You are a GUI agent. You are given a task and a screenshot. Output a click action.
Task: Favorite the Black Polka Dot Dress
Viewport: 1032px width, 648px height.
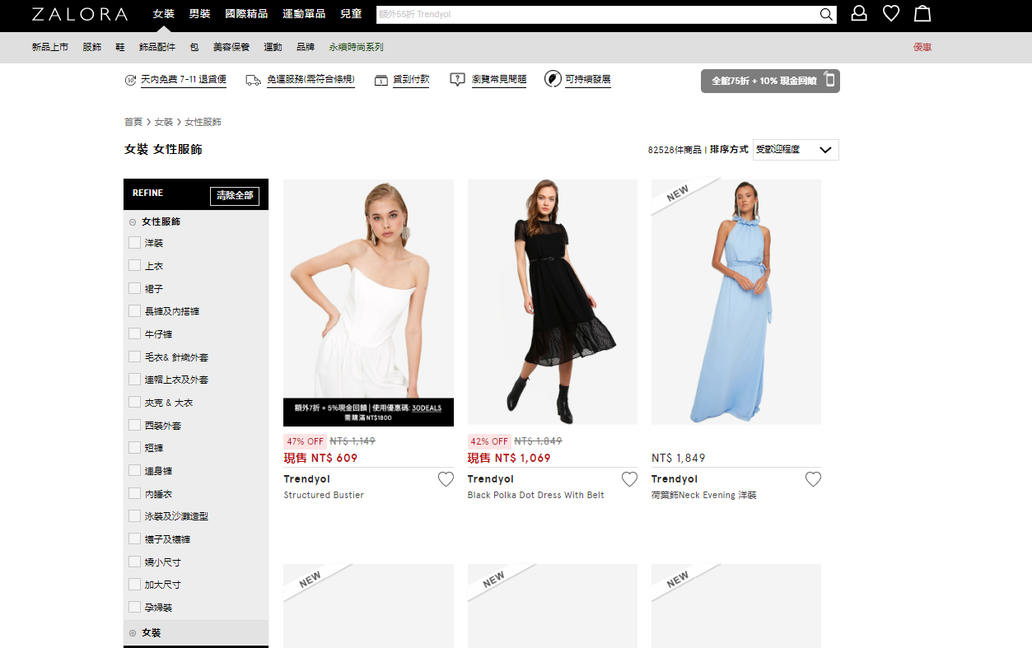[x=629, y=479]
